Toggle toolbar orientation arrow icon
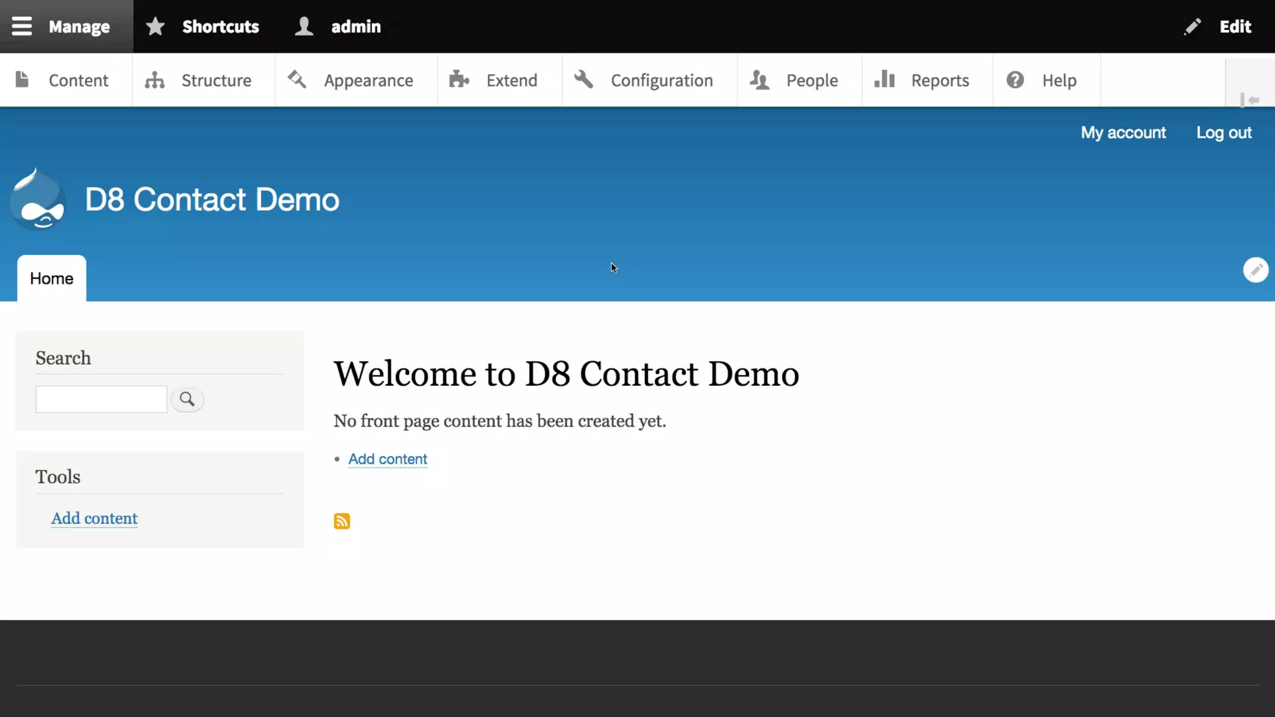 point(1250,100)
